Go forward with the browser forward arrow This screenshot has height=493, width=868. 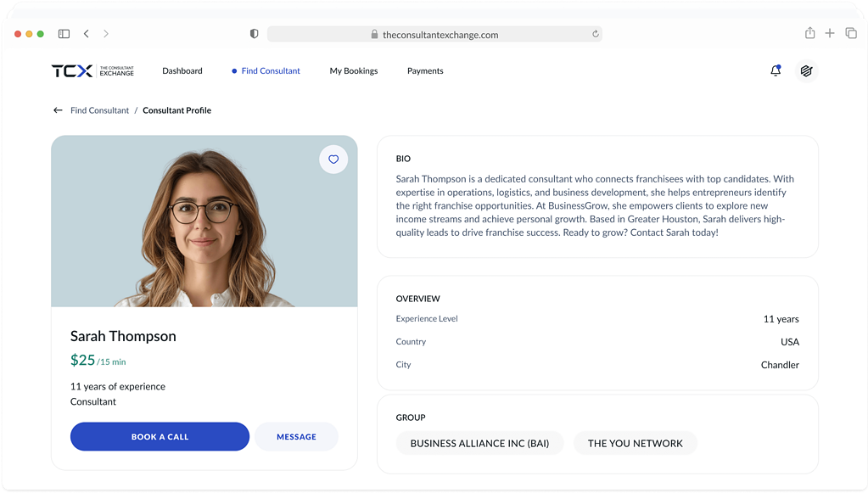(x=106, y=34)
